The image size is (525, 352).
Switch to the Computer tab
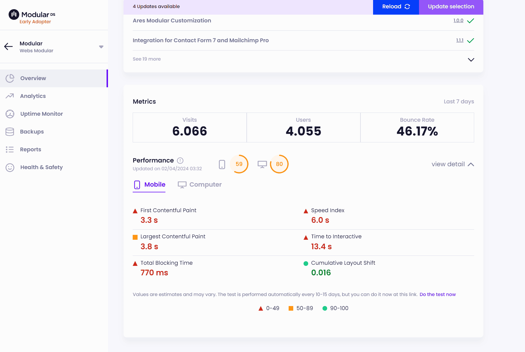click(200, 185)
